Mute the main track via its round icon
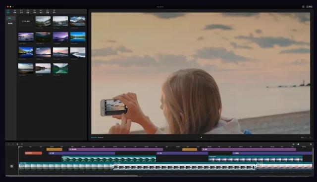The height and width of the screenshot is (182, 317). point(11,166)
